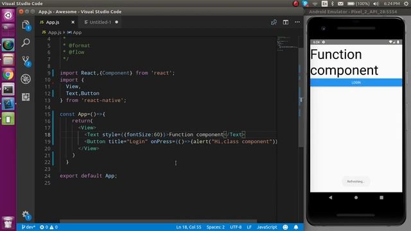Click the feedback smiley icon
The image size is (411, 231).
(x=285, y=227)
